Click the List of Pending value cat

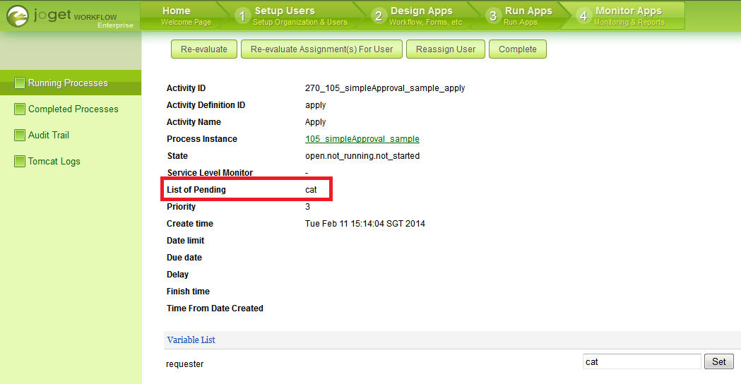pyautogui.click(x=311, y=189)
